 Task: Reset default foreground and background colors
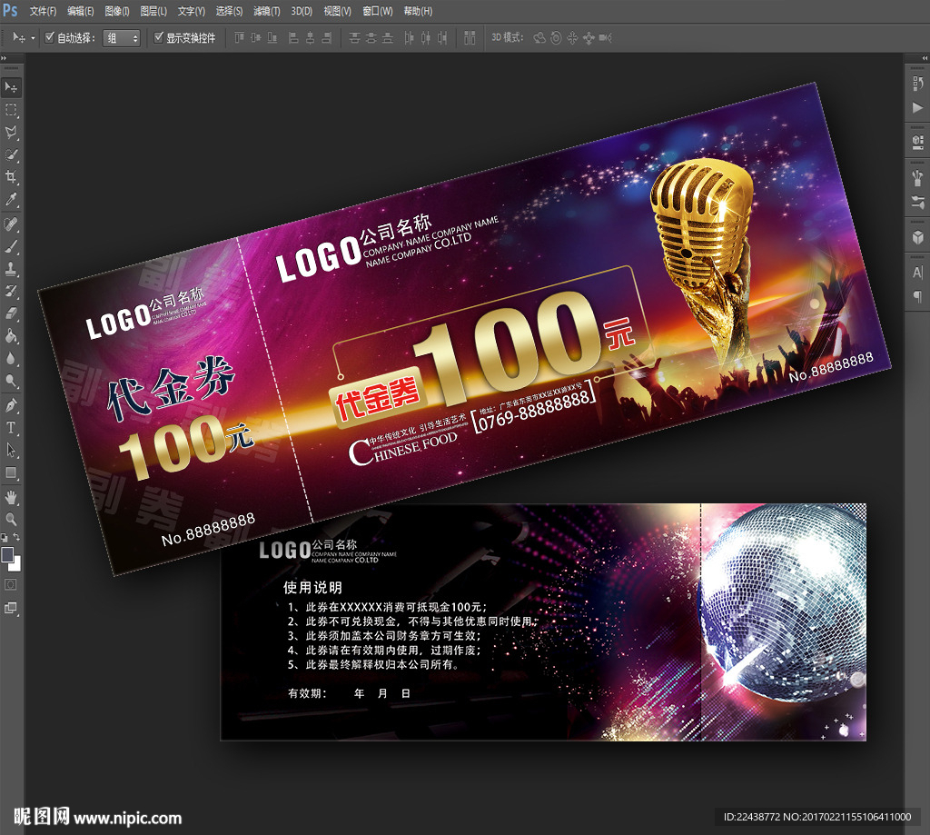tap(5, 538)
